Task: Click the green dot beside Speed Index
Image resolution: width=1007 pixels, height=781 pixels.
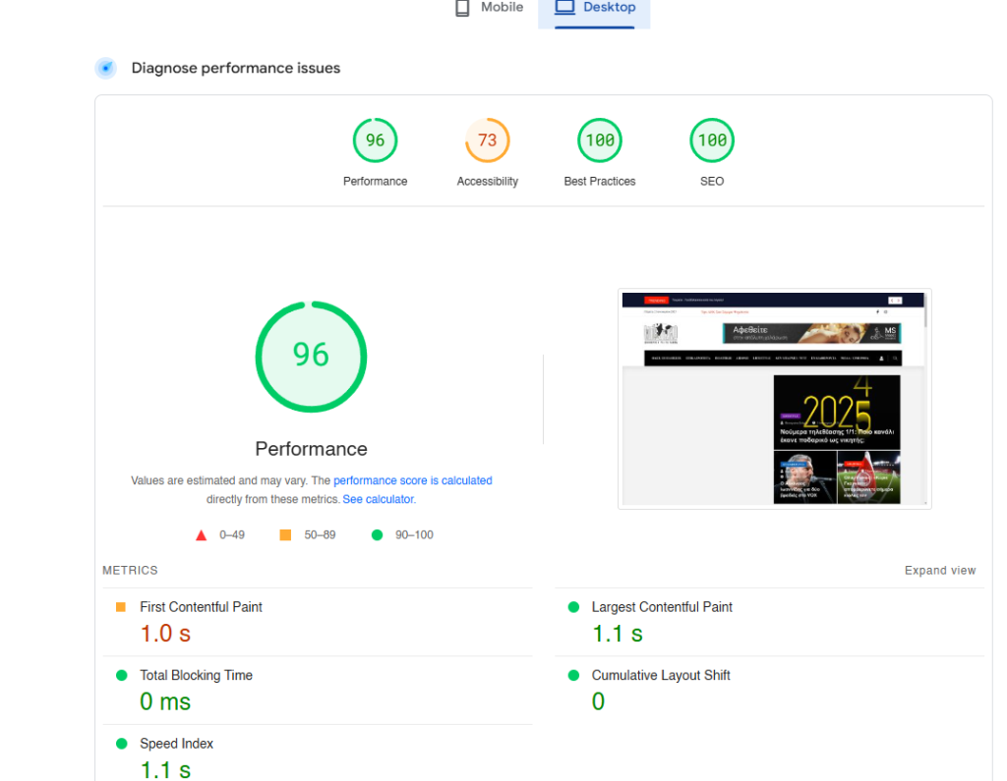Action: click(x=121, y=744)
